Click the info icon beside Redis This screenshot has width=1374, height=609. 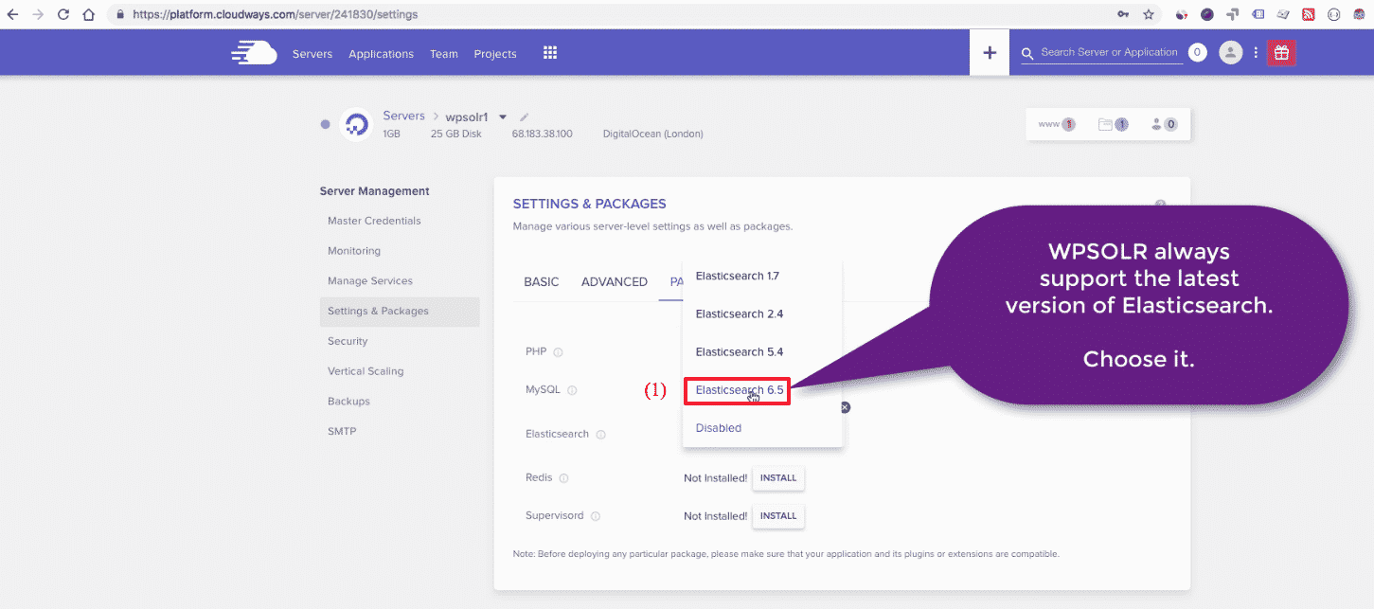click(x=563, y=478)
